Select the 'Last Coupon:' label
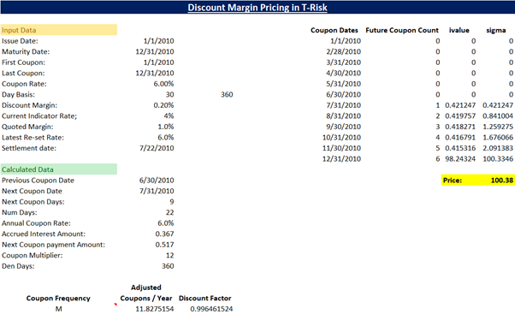Viewport: 515px width, 314px height. [x=23, y=73]
